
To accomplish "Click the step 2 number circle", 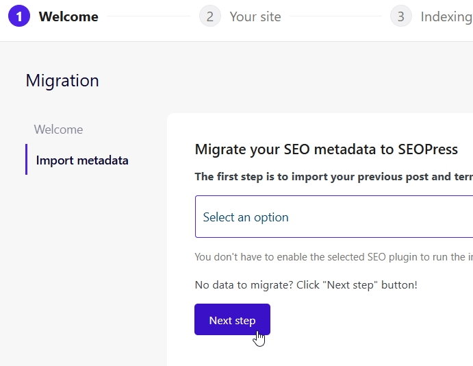I will [x=210, y=16].
